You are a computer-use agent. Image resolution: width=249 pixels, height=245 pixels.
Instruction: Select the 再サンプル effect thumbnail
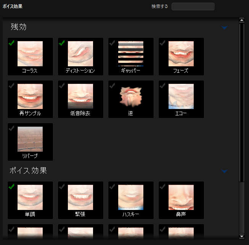tap(30, 96)
